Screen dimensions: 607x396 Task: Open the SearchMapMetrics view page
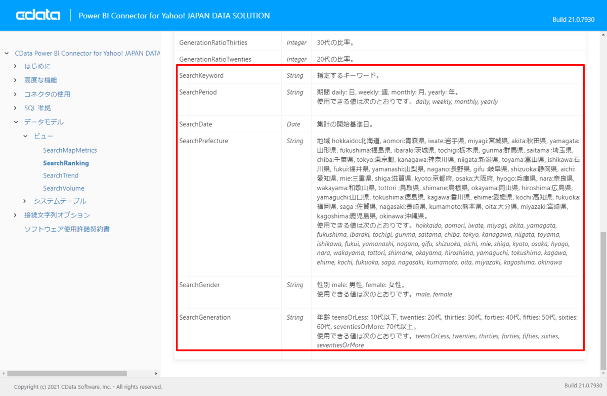point(70,150)
